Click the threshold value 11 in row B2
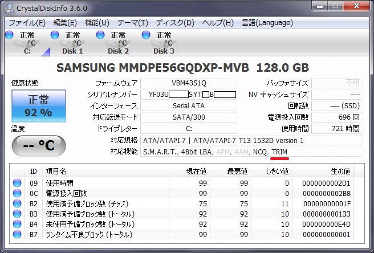 tap(285, 203)
